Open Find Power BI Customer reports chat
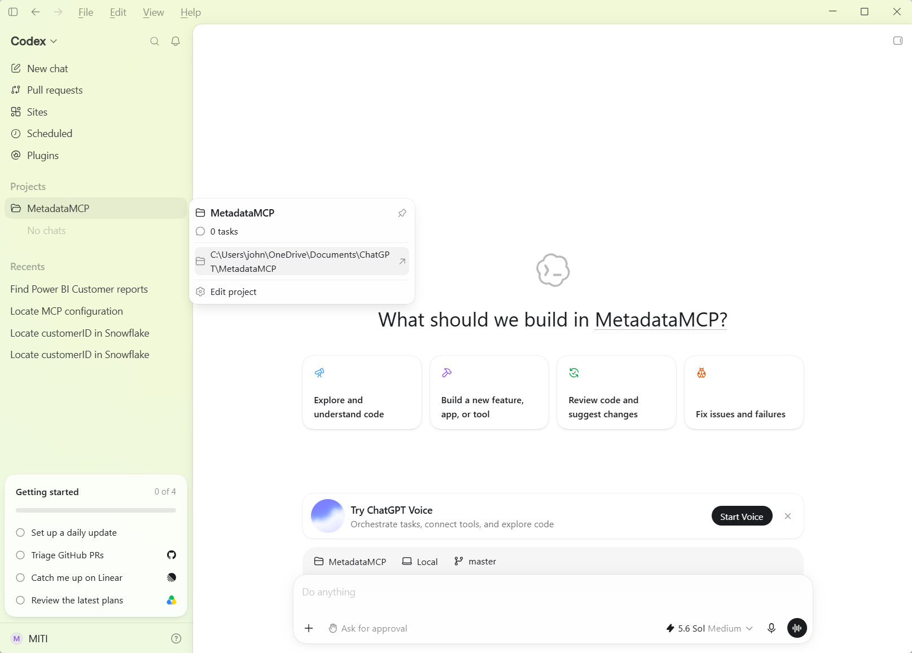 (96, 289)
